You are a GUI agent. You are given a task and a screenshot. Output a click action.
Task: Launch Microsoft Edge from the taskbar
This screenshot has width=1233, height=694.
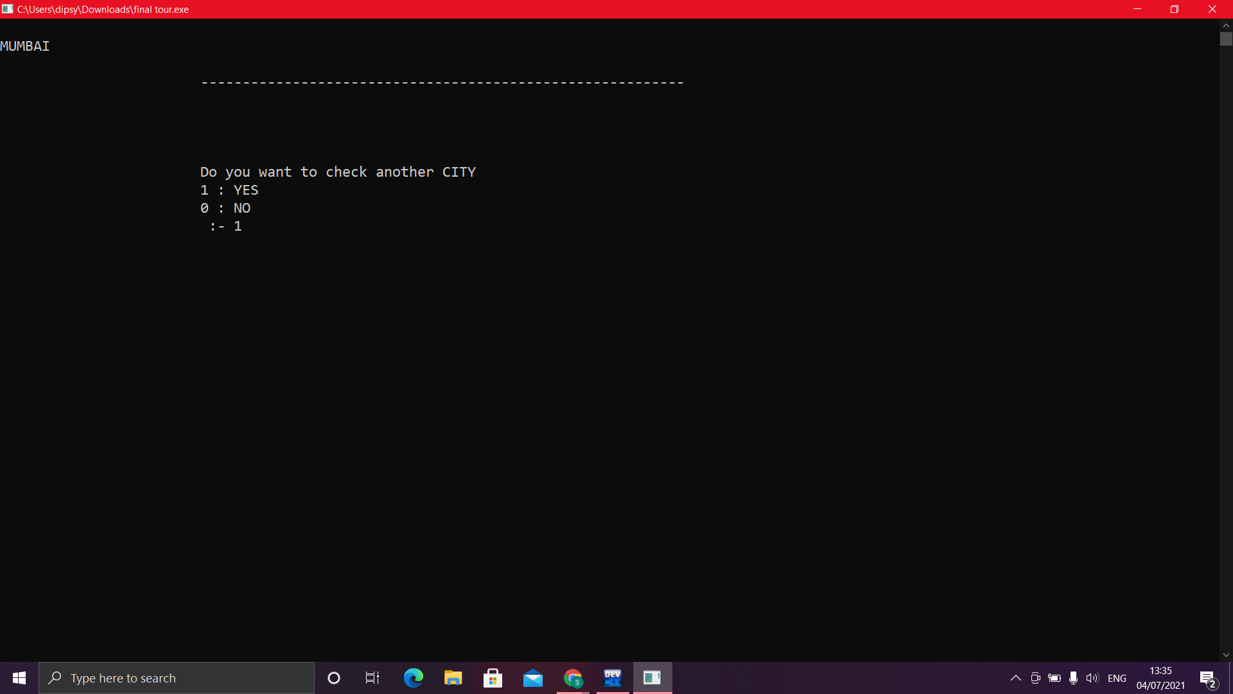tap(414, 678)
